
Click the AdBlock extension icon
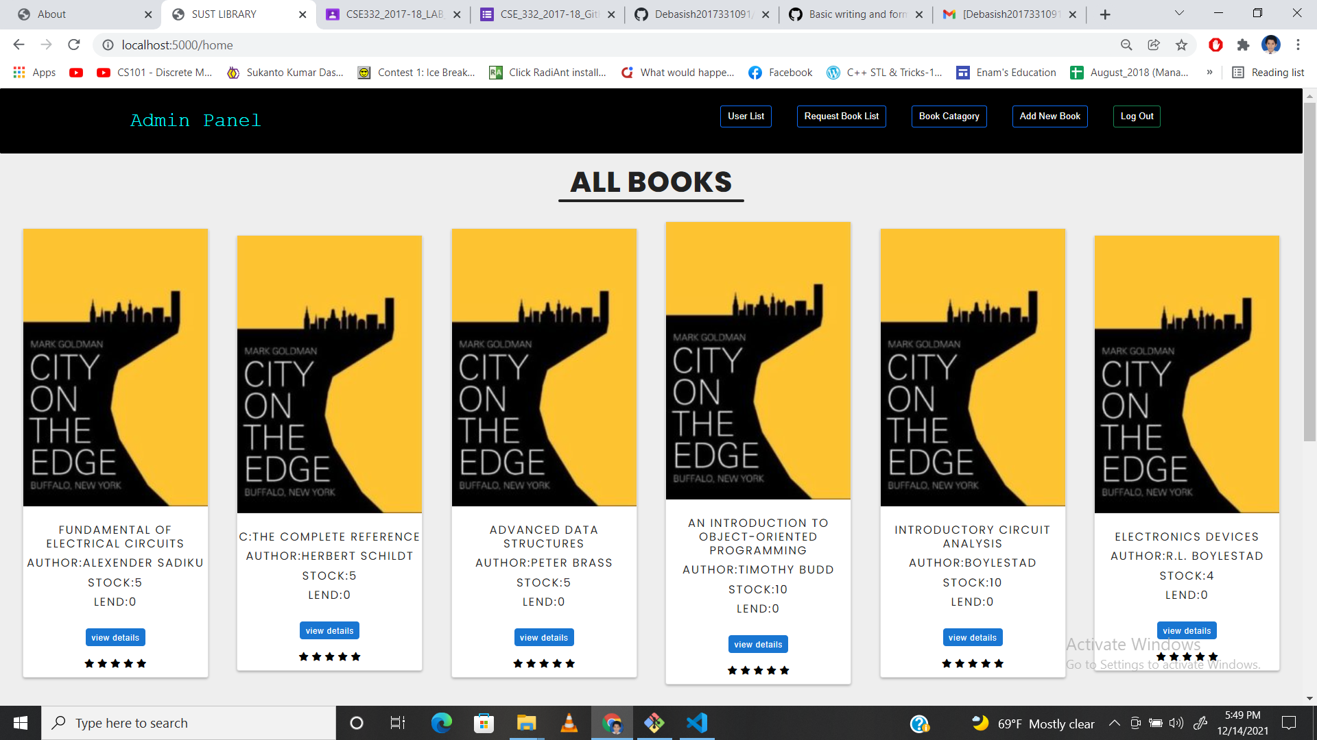pyautogui.click(x=1215, y=45)
